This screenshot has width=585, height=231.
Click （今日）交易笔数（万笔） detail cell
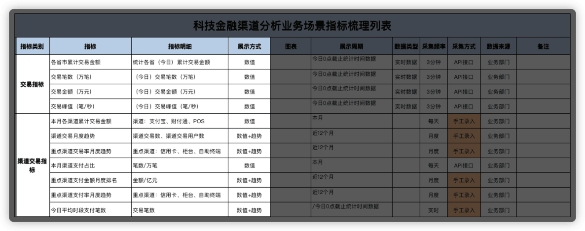(180, 77)
